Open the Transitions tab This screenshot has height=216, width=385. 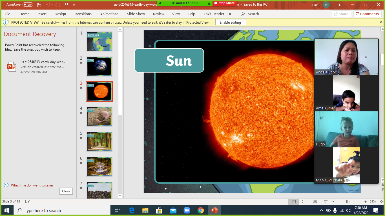(83, 14)
